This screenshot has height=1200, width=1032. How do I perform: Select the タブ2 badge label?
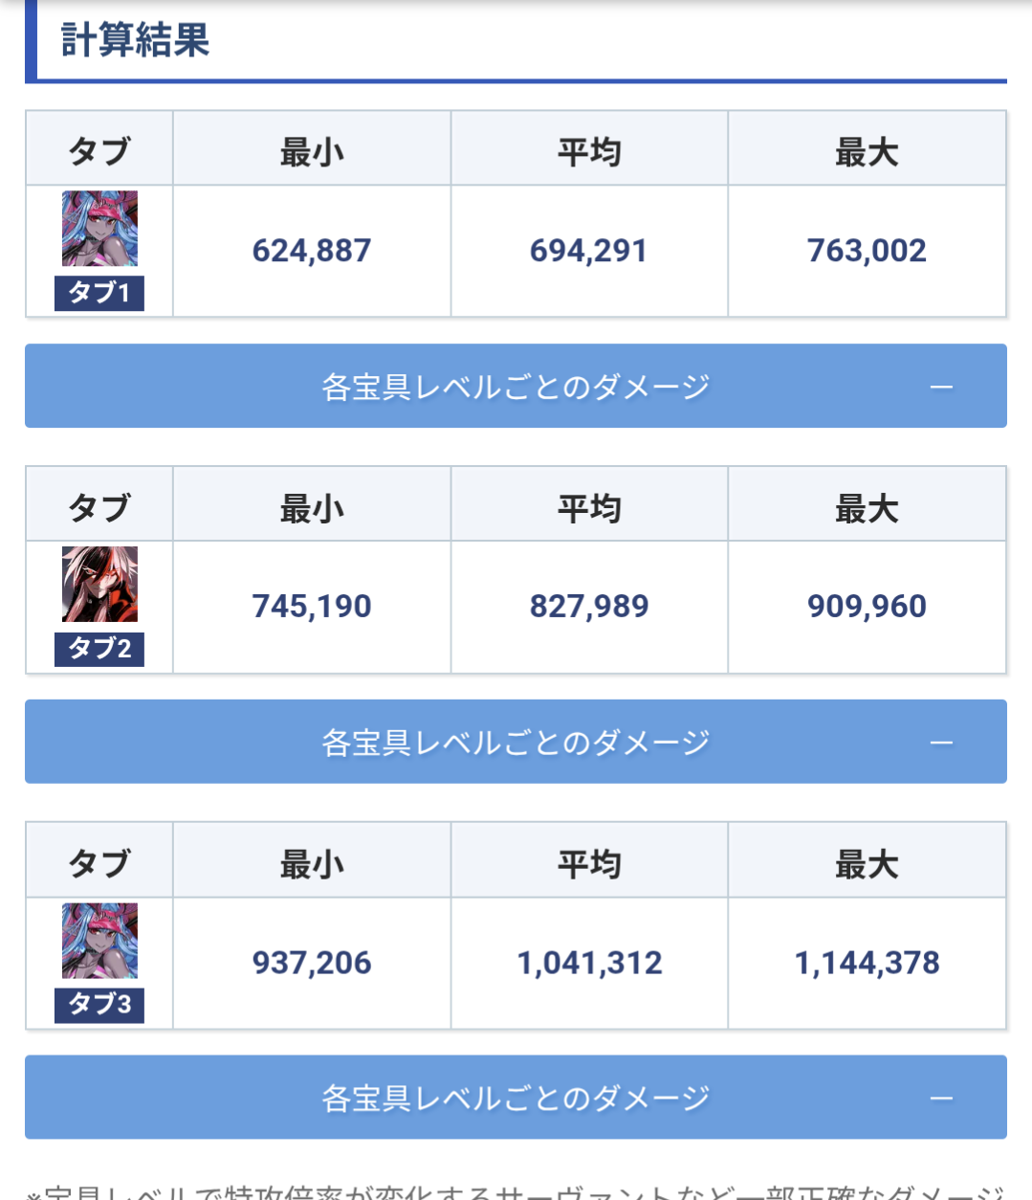click(99, 649)
